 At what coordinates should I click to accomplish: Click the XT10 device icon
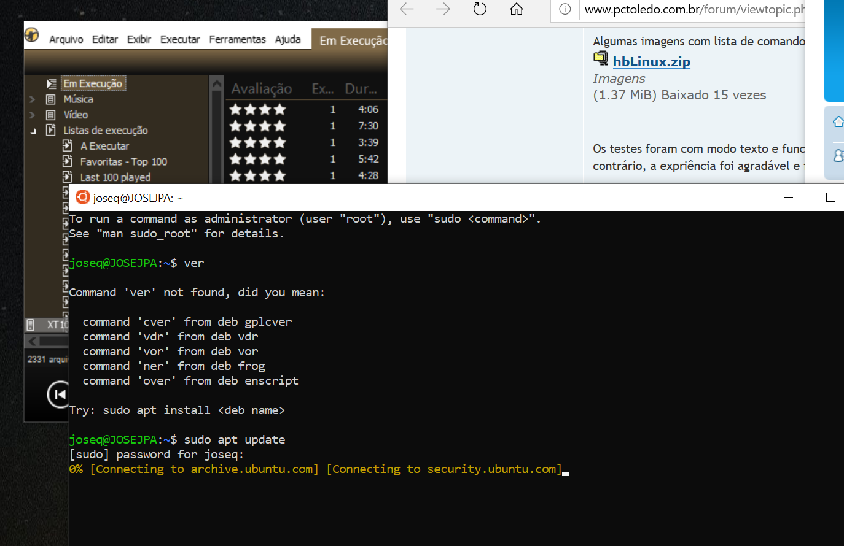pyautogui.click(x=31, y=325)
